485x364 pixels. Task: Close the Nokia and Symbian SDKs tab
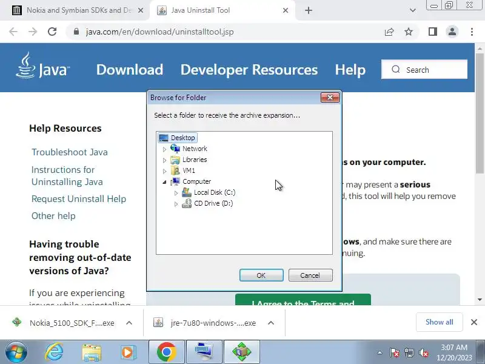click(141, 10)
